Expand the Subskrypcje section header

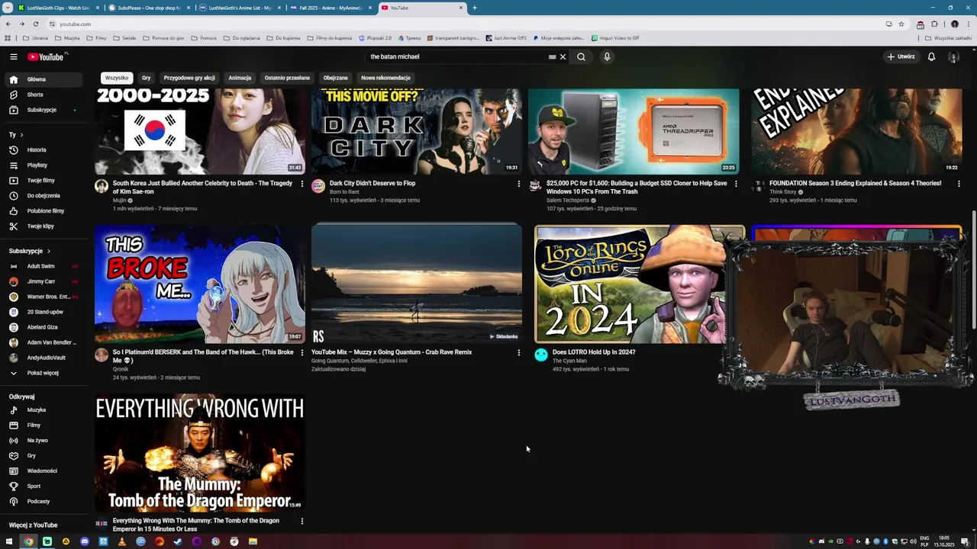click(x=30, y=251)
